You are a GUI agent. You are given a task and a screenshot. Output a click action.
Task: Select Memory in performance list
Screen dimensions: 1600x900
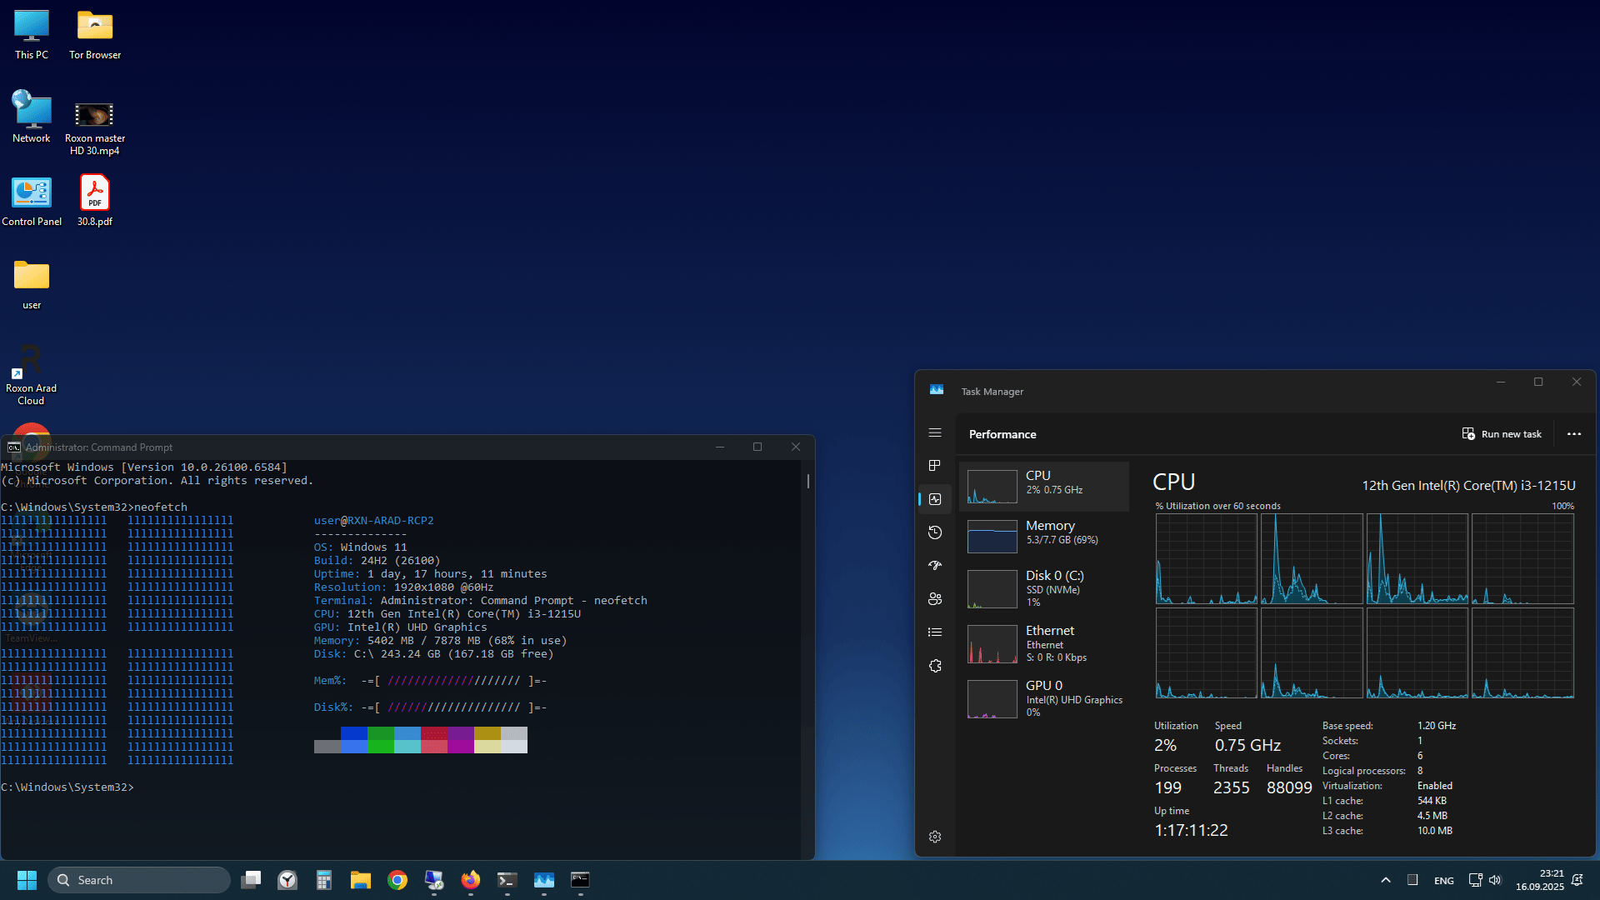(1044, 536)
